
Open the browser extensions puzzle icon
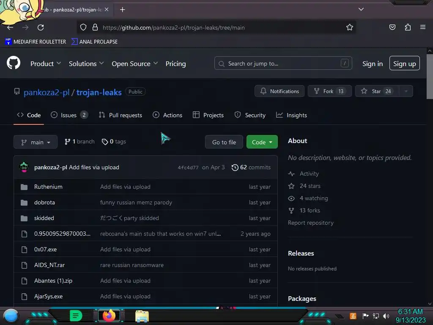click(408, 27)
